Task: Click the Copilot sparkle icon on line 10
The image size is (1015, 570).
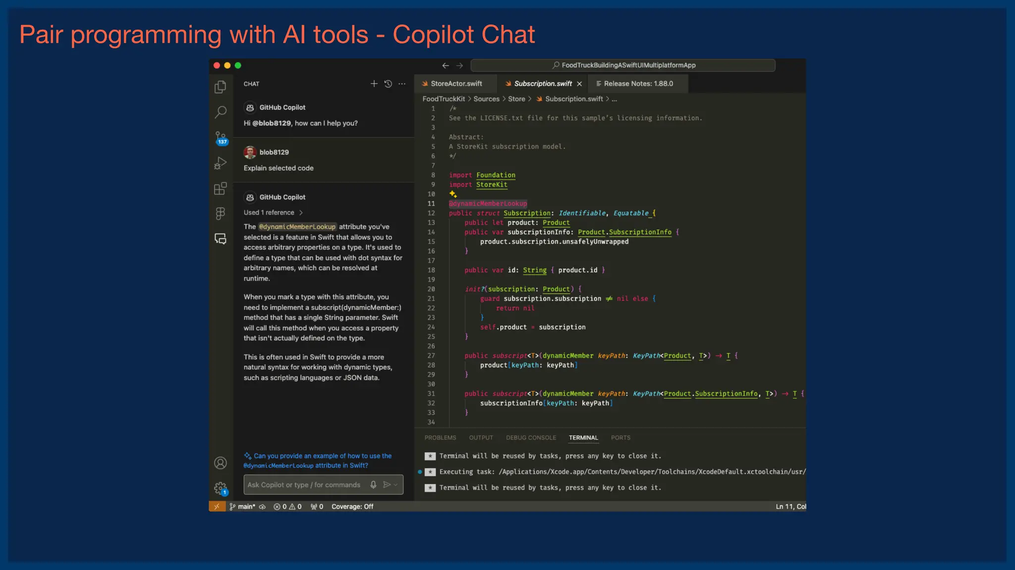Action: pyautogui.click(x=453, y=194)
